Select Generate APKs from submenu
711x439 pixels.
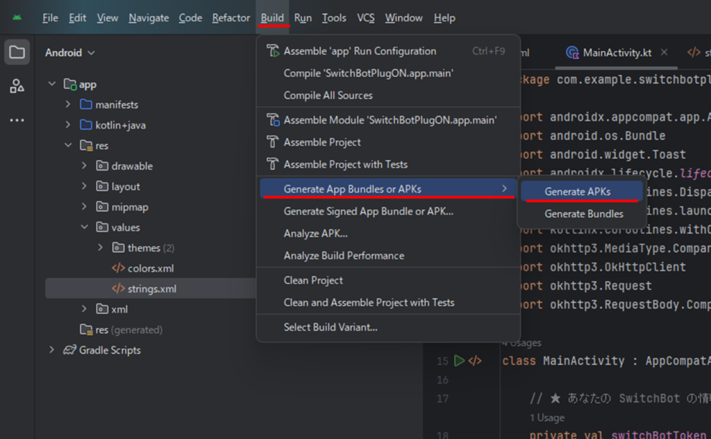(x=577, y=191)
